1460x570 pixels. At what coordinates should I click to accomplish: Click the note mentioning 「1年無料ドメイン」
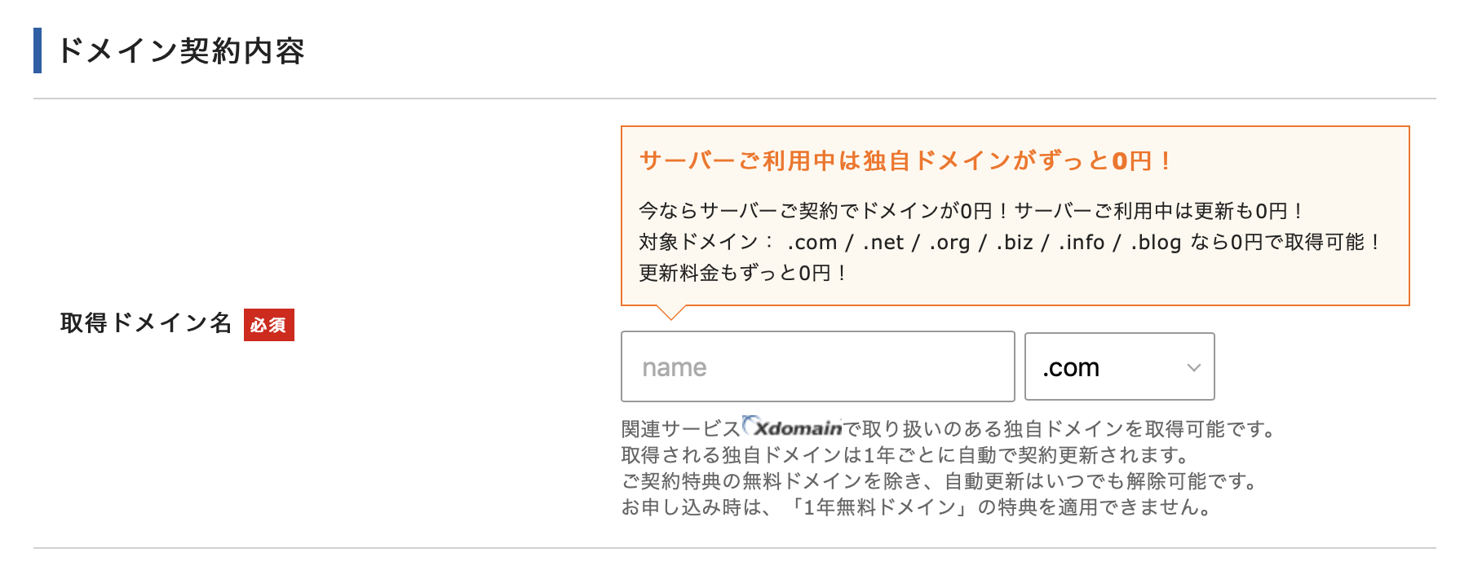917,507
